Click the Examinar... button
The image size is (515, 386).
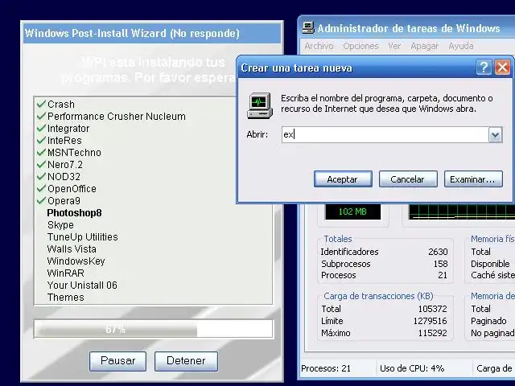[x=473, y=179]
